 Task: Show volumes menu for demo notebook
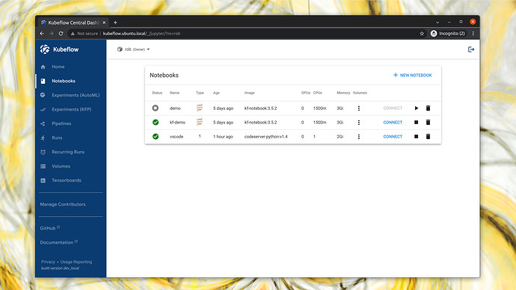click(359, 108)
